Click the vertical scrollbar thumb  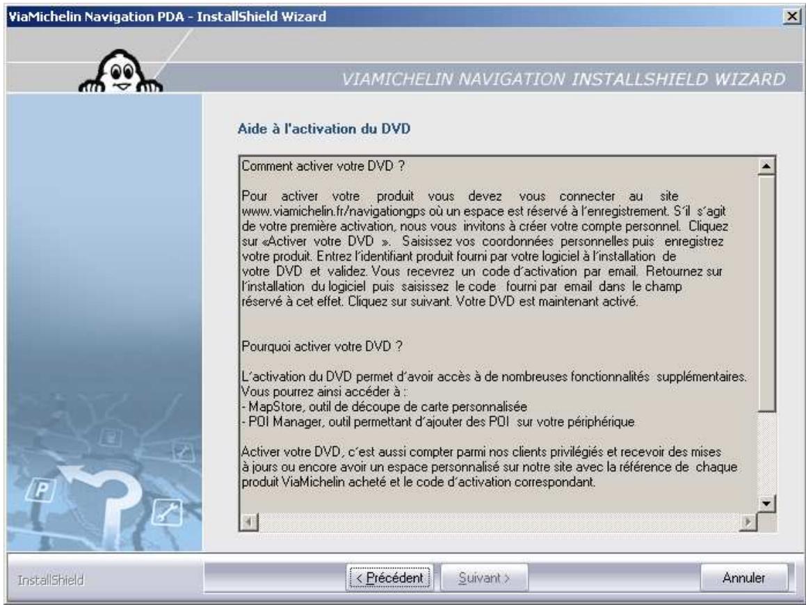click(x=766, y=293)
